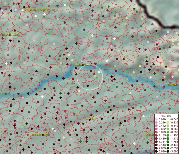Pick the -2.639 legend color swatch
This screenshot has height=154, width=179.
click(168, 148)
